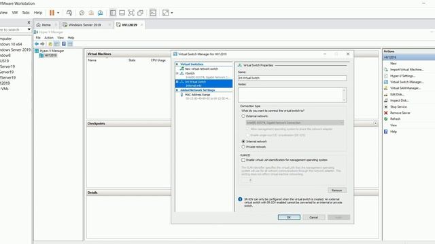Open the VM menu in VMware
This screenshot has height=244, width=435.
click(x=15, y=13)
